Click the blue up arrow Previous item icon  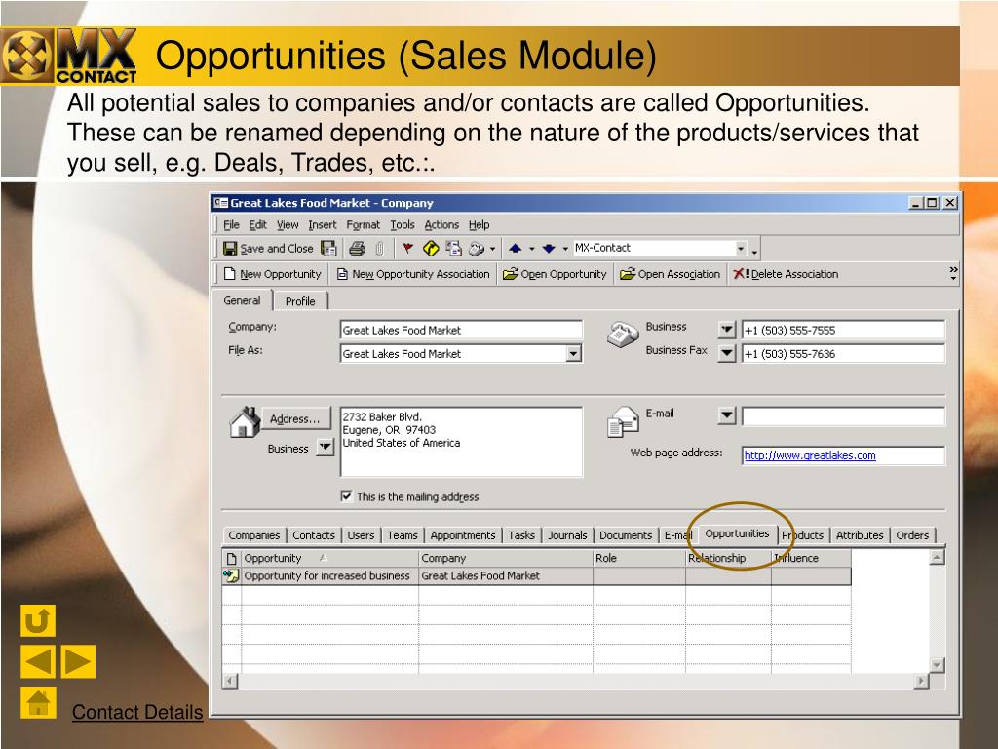tap(515, 249)
